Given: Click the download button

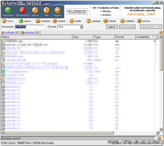Looking at the screenshot, I should (x=151, y=27).
